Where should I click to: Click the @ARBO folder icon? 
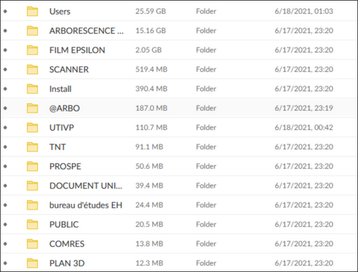32,109
